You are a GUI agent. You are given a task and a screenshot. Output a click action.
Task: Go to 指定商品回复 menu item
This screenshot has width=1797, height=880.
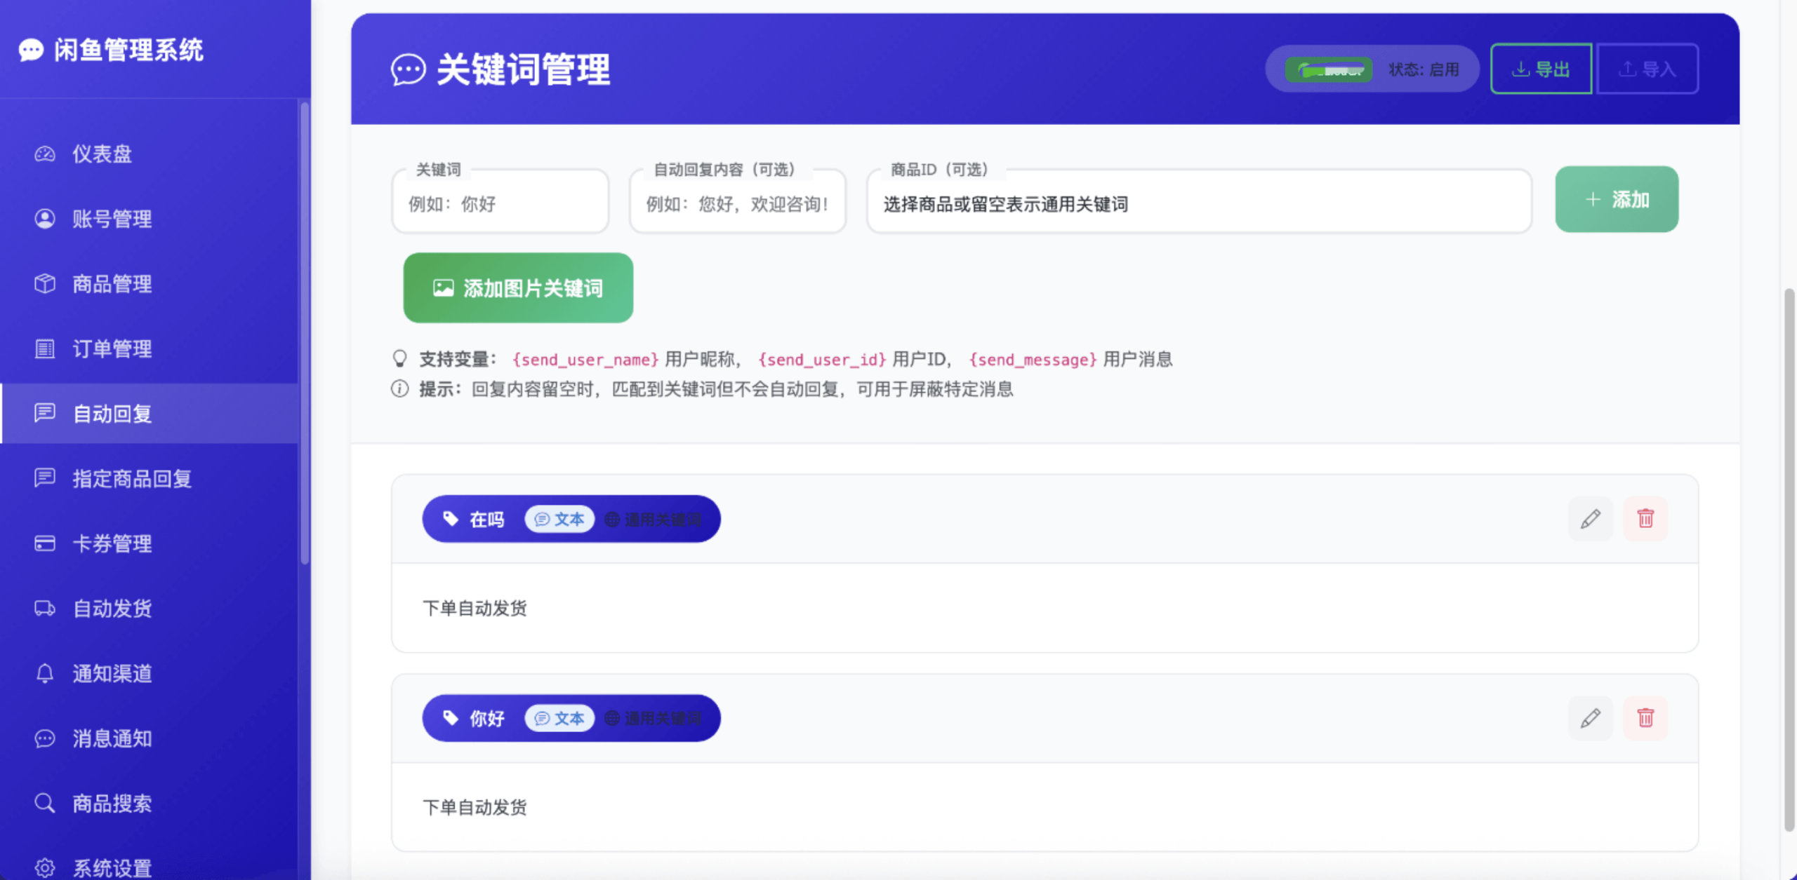pos(132,479)
